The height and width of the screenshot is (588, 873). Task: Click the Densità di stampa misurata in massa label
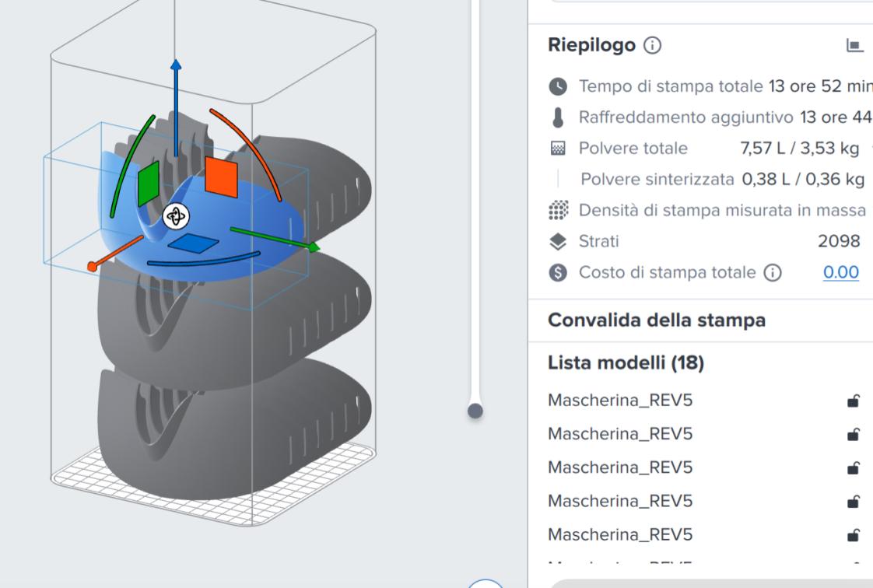(722, 210)
